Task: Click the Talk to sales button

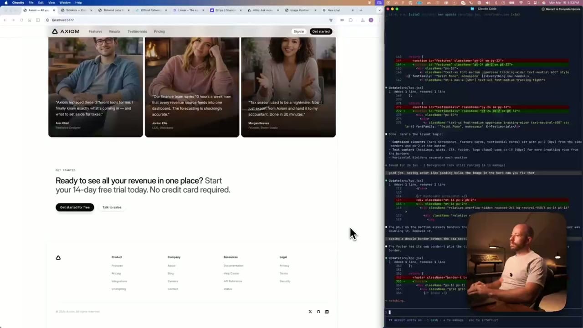Action: coord(112,207)
